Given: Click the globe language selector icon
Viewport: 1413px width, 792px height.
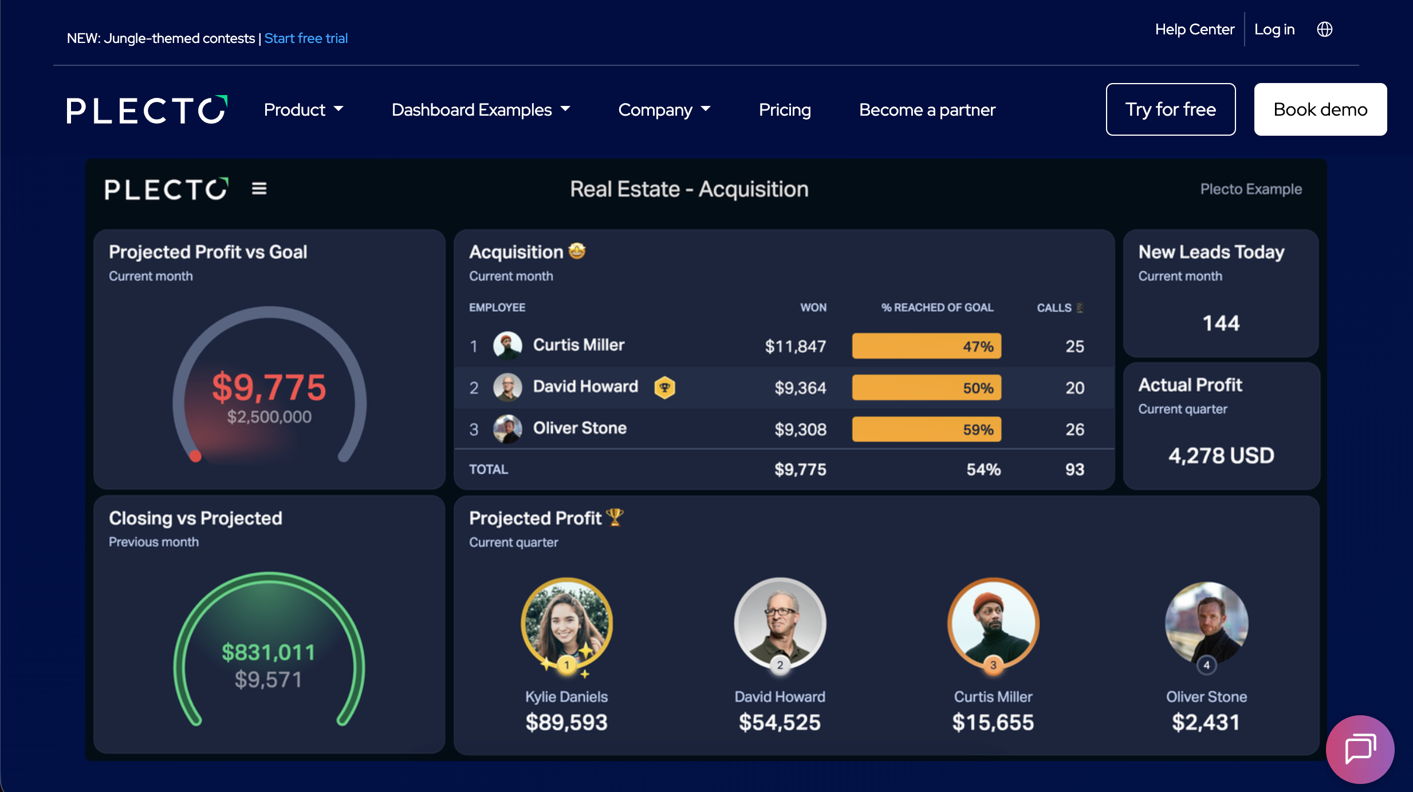Looking at the screenshot, I should [x=1324, y=29].
